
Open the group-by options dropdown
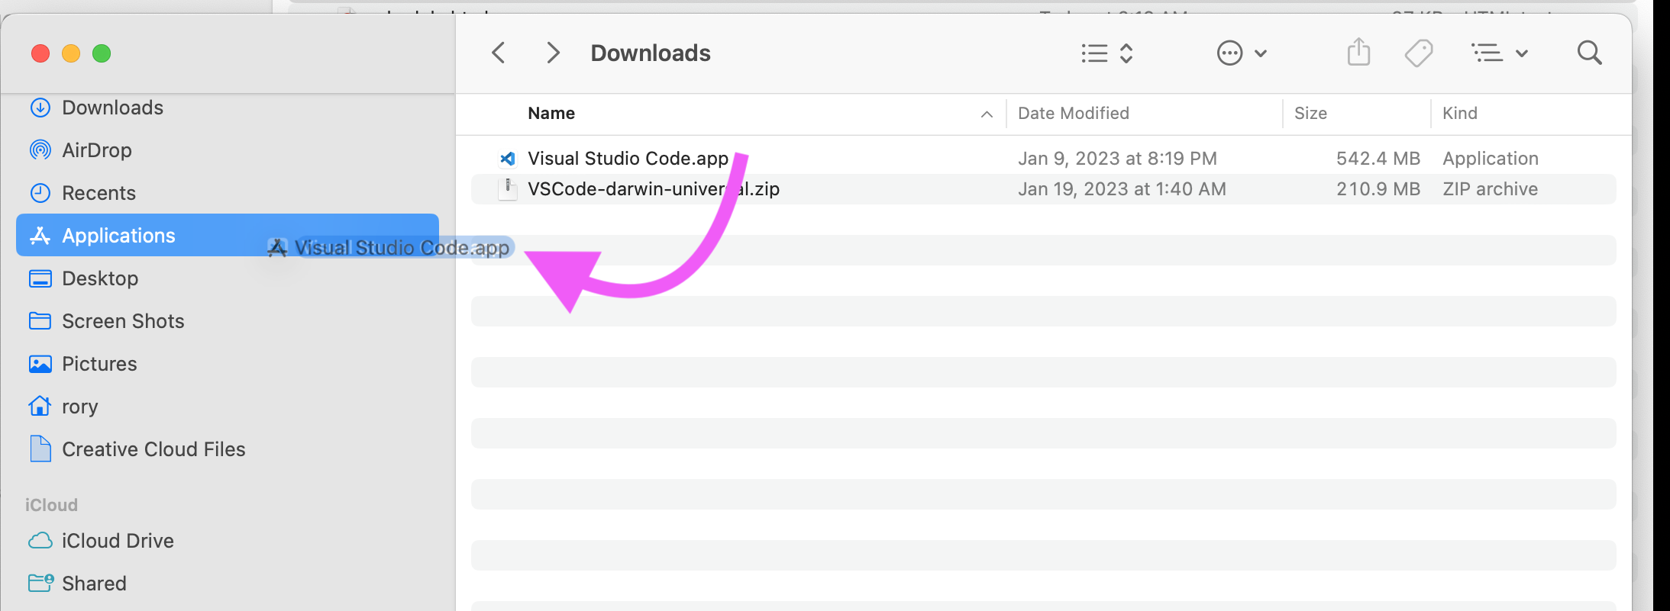[x=1499, y=53]
